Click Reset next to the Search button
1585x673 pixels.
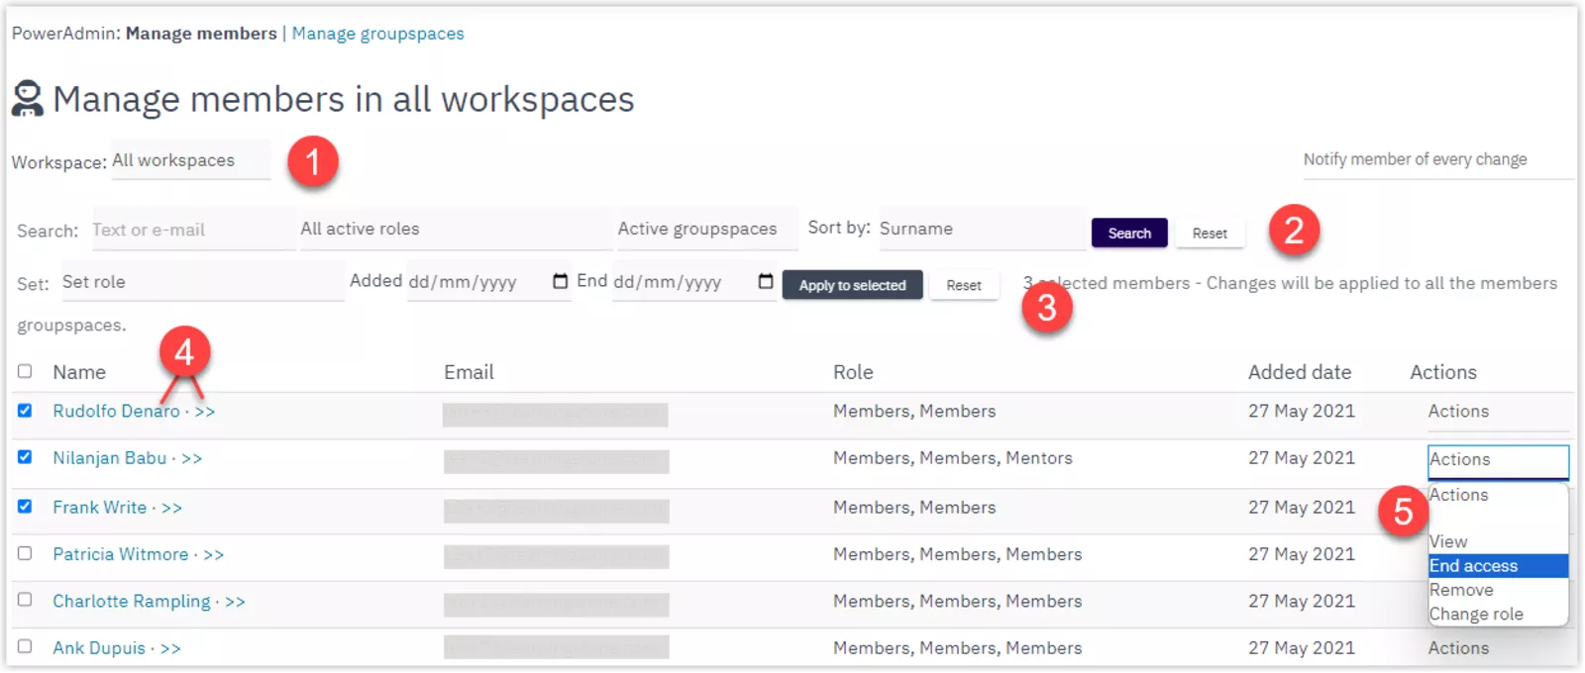tap(1210, 233)
